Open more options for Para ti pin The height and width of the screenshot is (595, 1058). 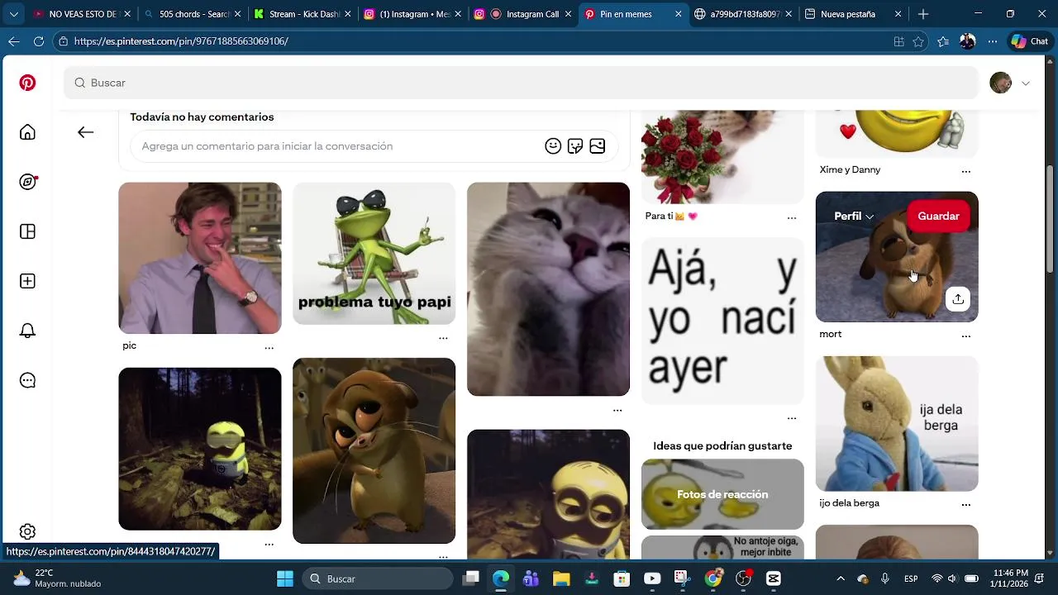pos(792,218)
